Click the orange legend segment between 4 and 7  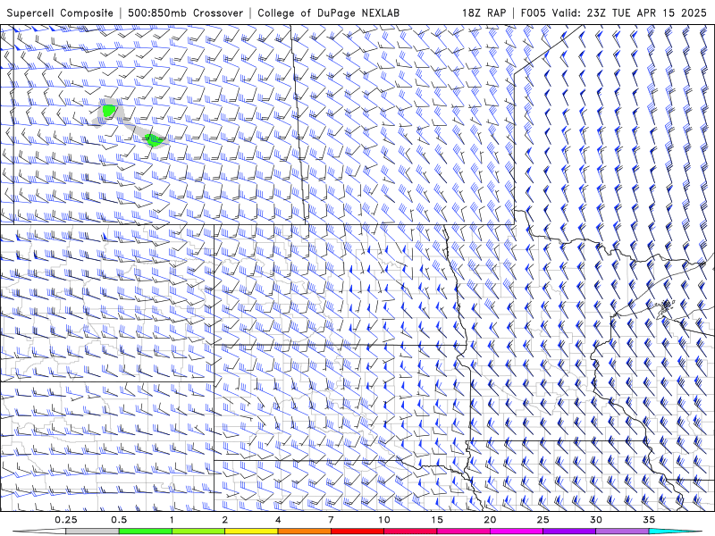pos(304,532)
